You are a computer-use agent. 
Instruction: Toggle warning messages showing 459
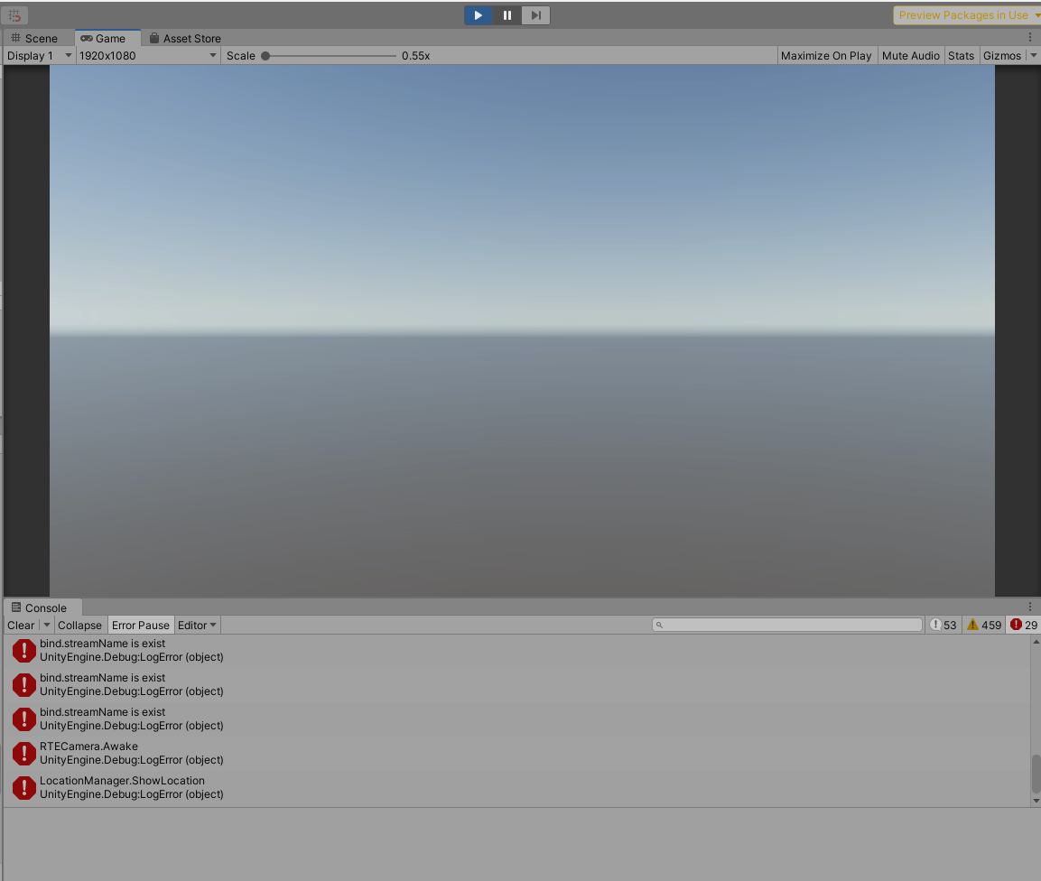(x=983, y=624)
